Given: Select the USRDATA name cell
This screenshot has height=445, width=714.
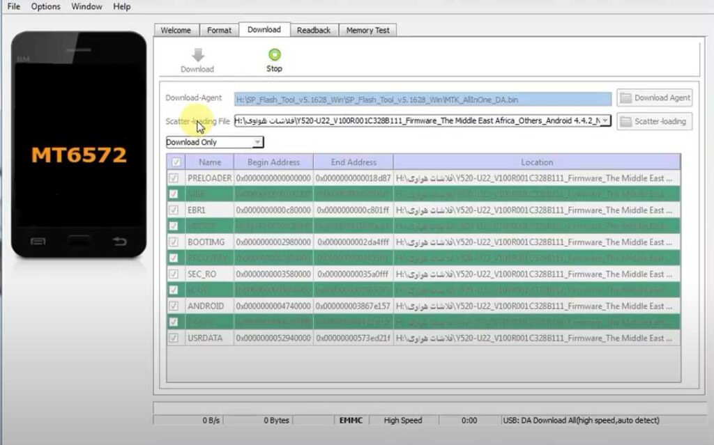Looking at the screenshot, I should click(209, 338).
